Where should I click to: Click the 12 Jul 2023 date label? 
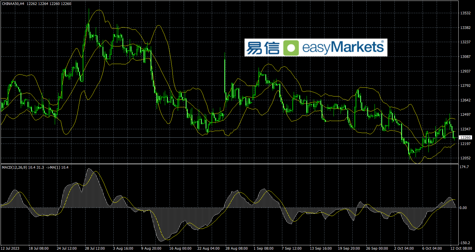click(10, 248)
